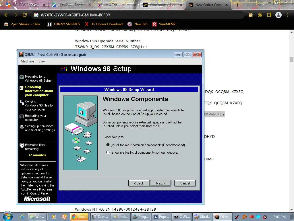The width and height of the screenshot is (294, 221).
Task: Open the doge extension icon
Action: coord(251,15)
